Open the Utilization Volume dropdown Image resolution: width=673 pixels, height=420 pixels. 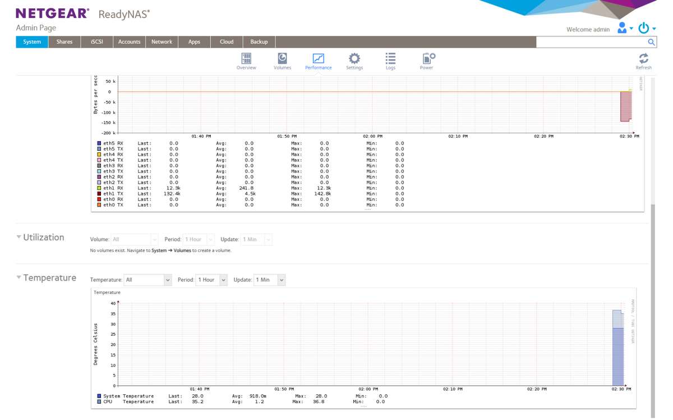click(135, 240)
